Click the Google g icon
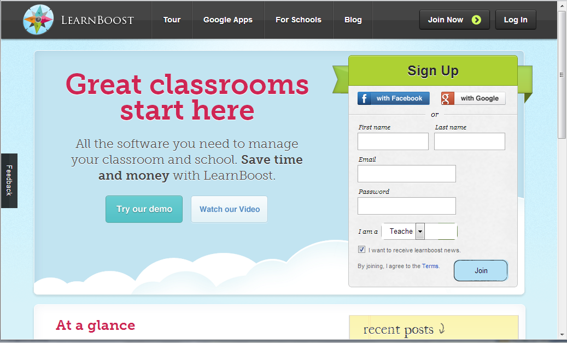 coord(448,98)
